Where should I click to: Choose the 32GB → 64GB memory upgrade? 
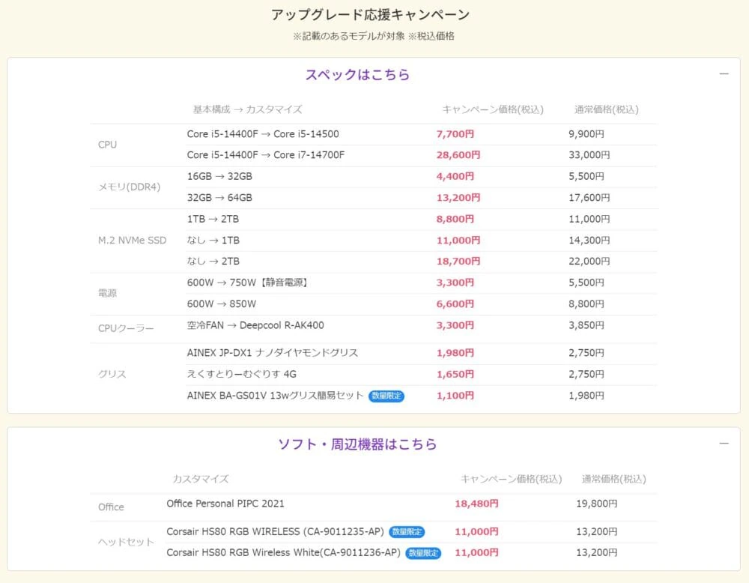coord(219,198)
